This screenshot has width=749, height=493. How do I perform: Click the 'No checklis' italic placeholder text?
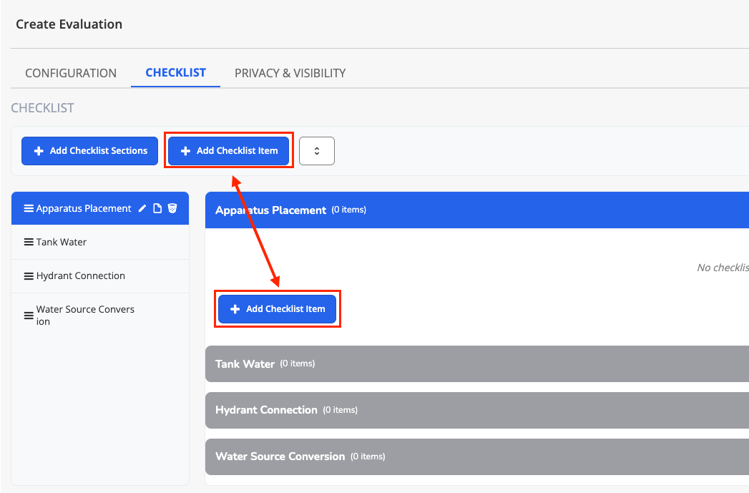coord(723,268)
